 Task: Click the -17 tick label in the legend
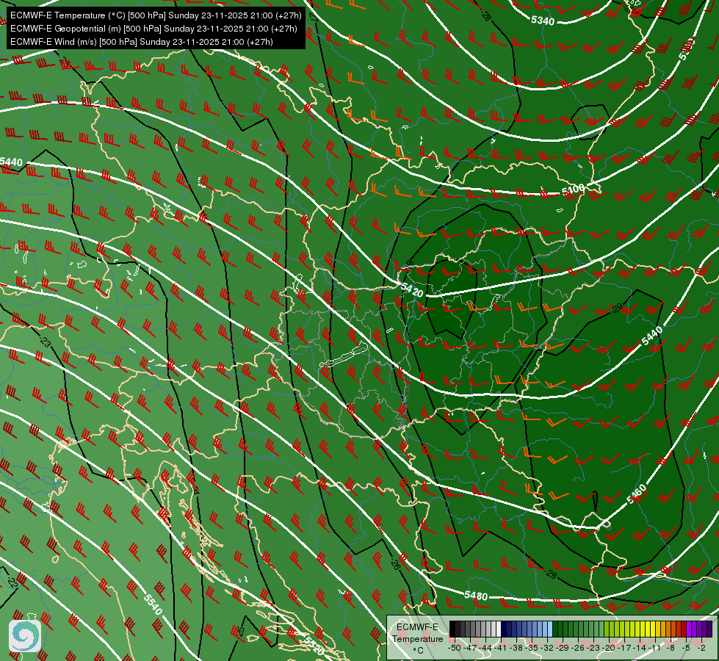(x=624, y=649)
